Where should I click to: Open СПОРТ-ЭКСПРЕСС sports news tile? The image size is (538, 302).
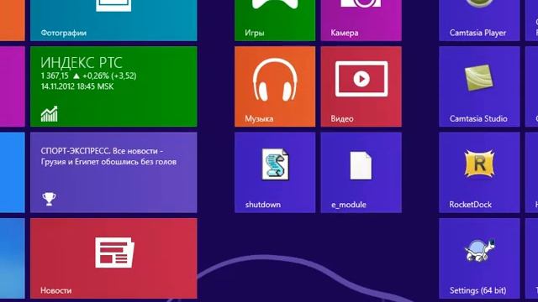pyautogui.click(x=113, y=173)
